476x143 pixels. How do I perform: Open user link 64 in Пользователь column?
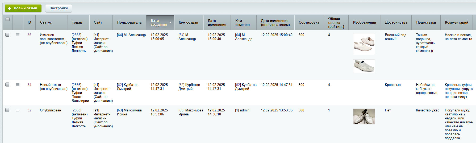[x=120, y=35]
